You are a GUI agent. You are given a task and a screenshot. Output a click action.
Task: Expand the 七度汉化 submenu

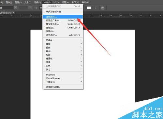[x=63, y=82]
